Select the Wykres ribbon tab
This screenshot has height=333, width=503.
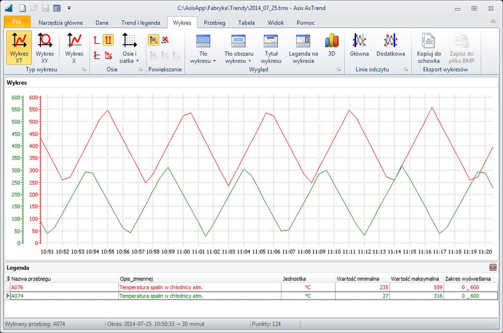click(182, 23)
